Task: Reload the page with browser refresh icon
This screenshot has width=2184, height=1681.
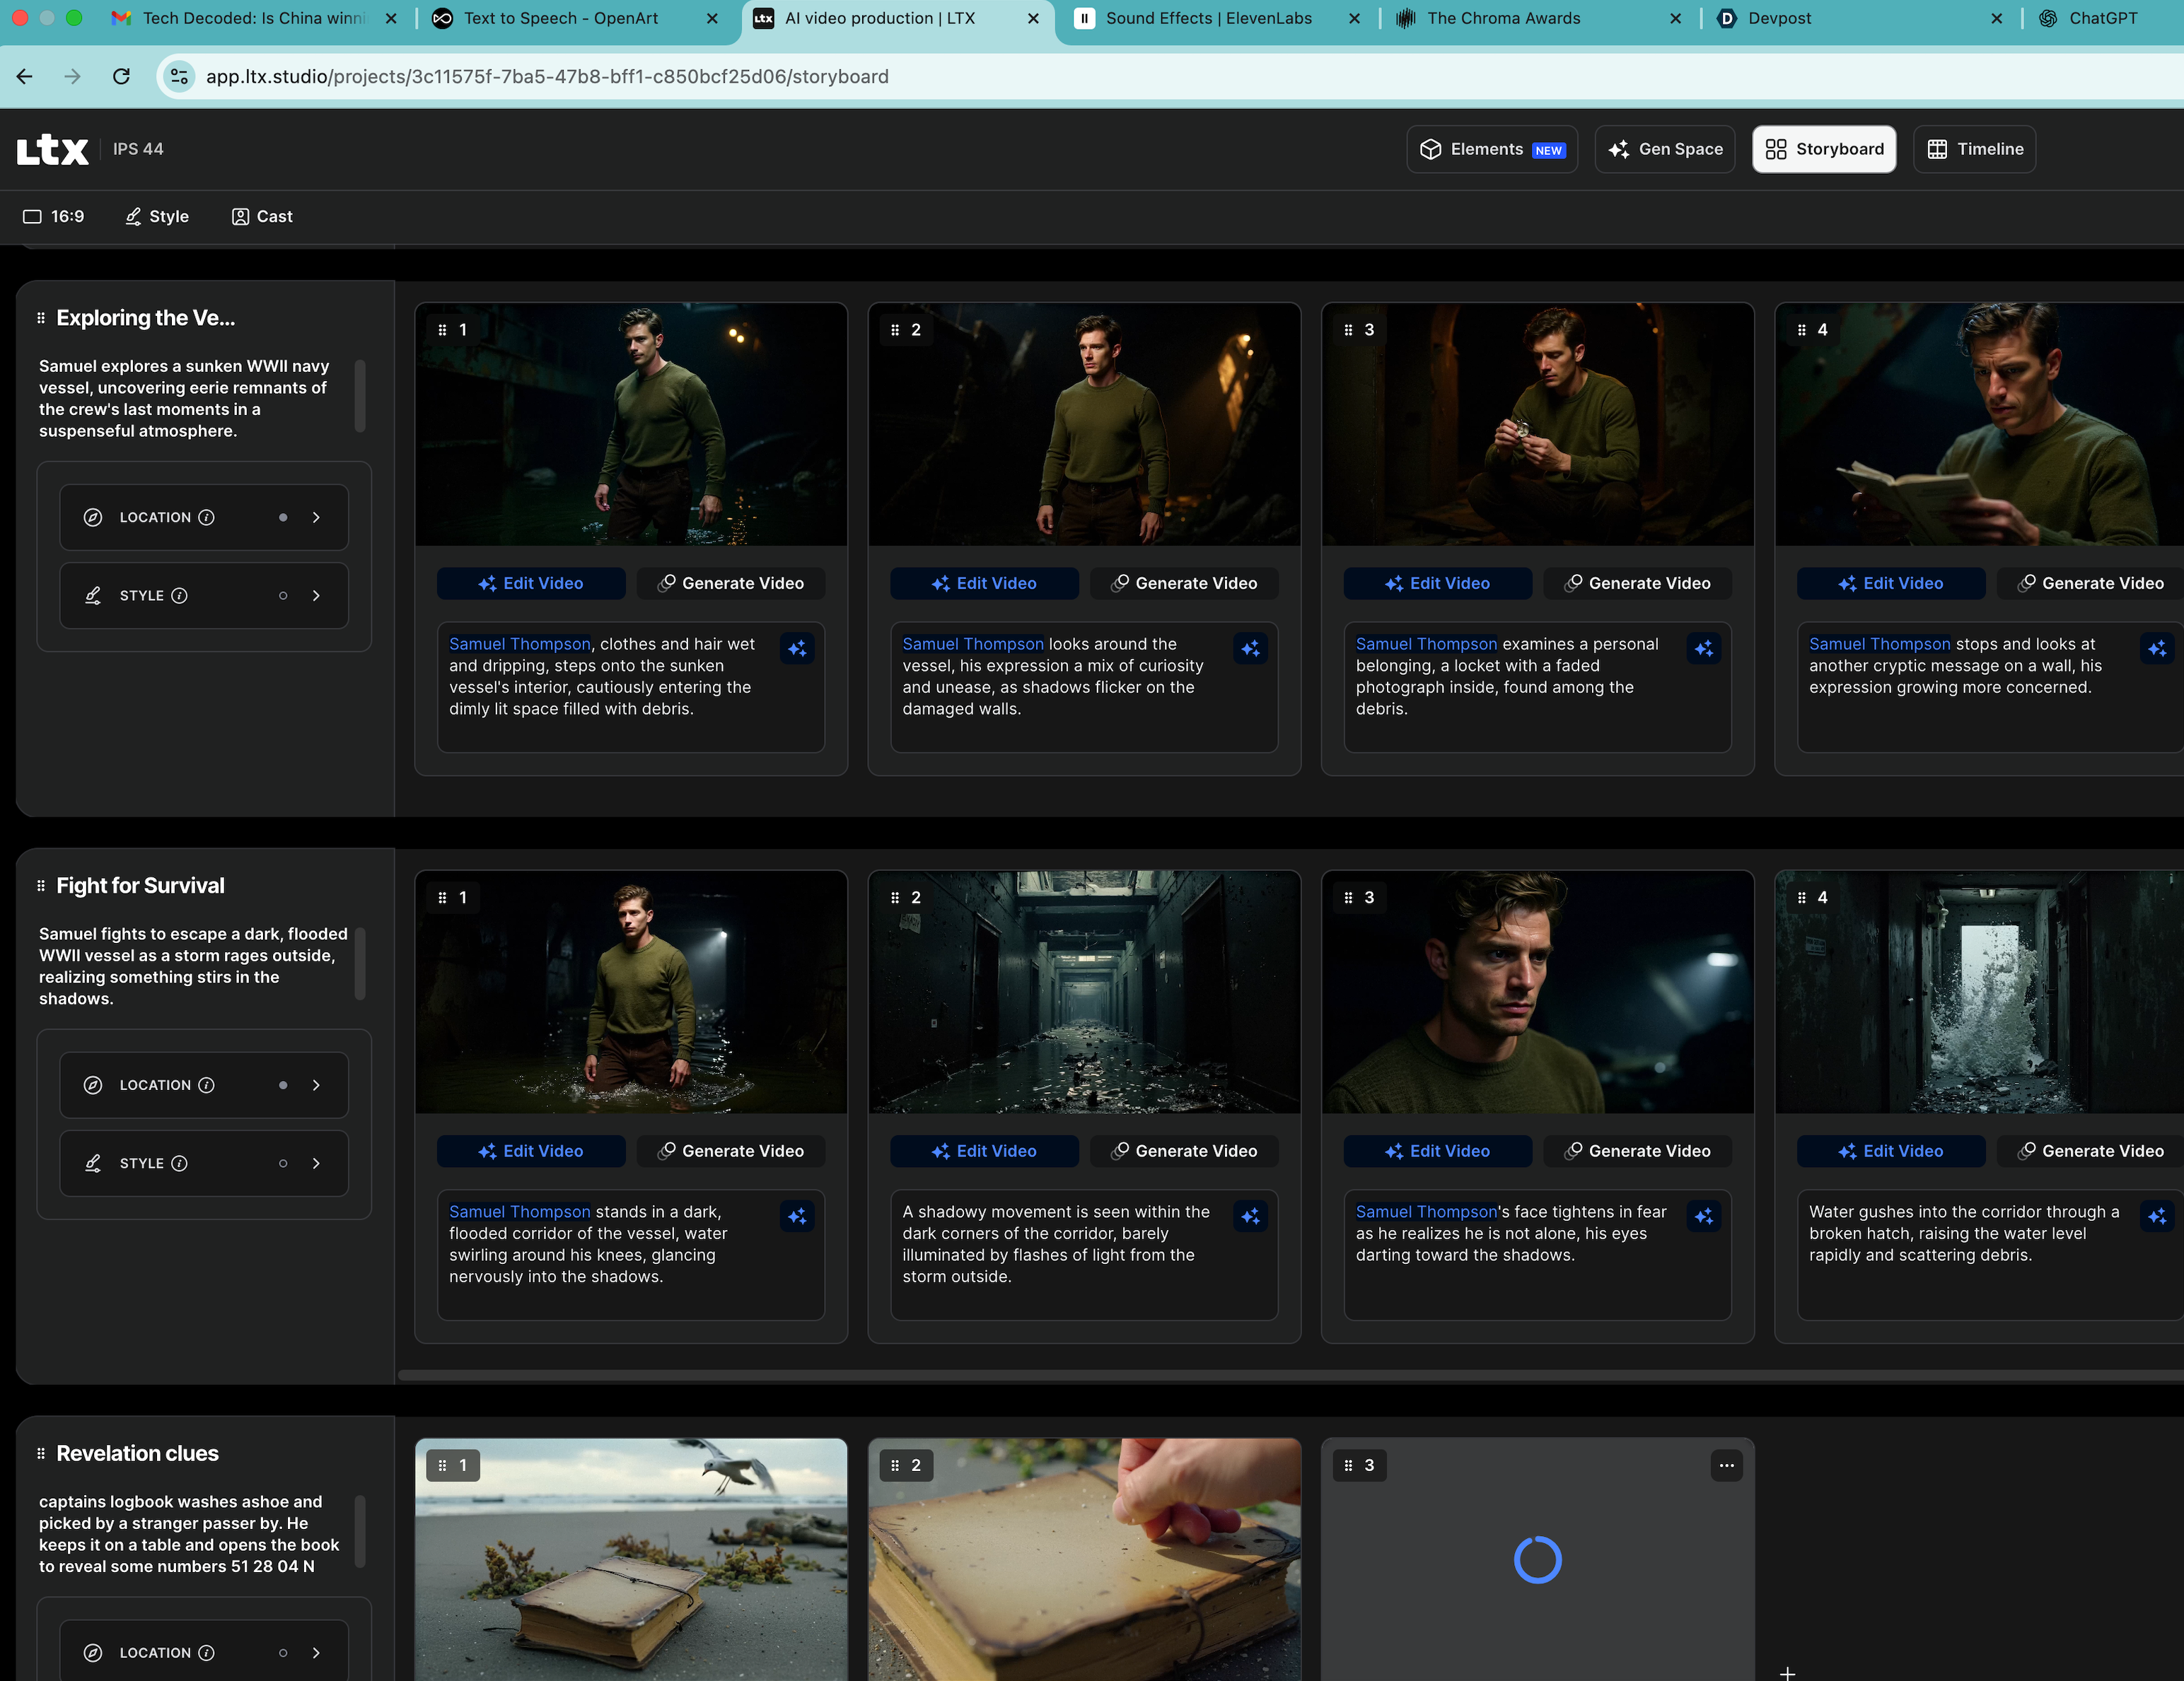Action: coord(121,77)
